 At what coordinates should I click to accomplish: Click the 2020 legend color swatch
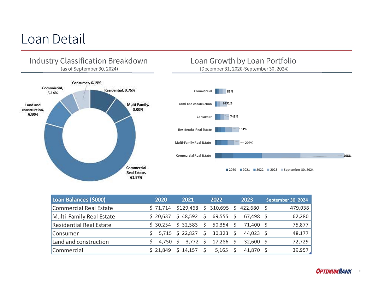click(227, 170)
